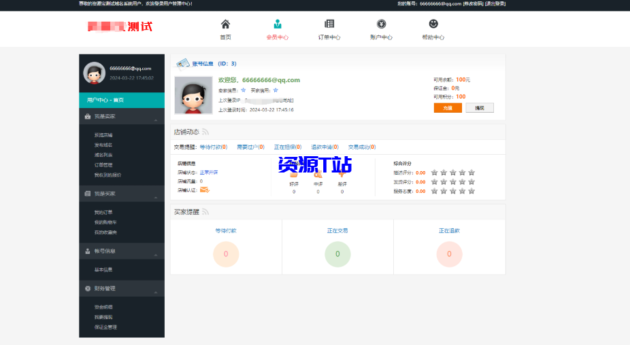Click the orange circle showing 0 under 等待付款
The width and height of the screenshot is (630, 345).
[x=226, y=254]
